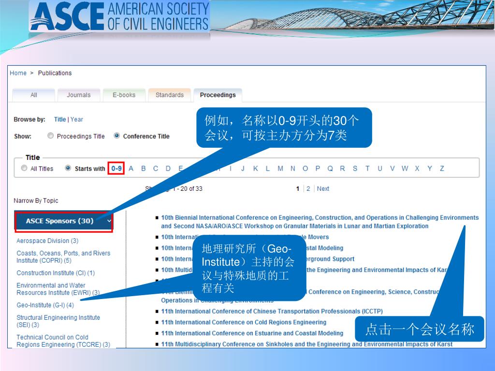Filter titles starting with letter K
The width and height of the screenshot is (495, 371).
pos(255,169)
